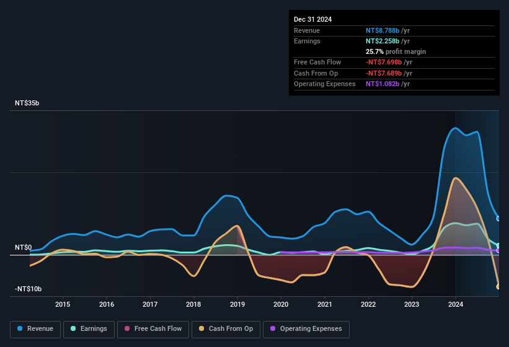
Task: Click the Revenue row label in tooltip
Action: pyautogui.click(x=307, y=30)
